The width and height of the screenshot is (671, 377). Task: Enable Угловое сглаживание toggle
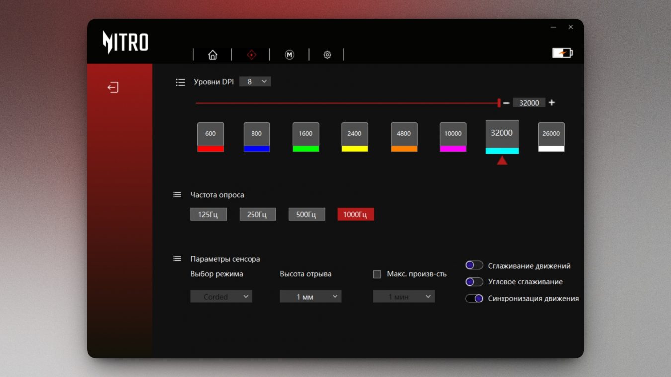[474, 282]
